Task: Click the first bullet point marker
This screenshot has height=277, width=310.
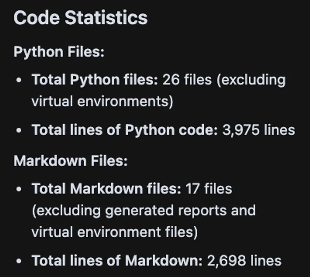Action: [18, 80]
